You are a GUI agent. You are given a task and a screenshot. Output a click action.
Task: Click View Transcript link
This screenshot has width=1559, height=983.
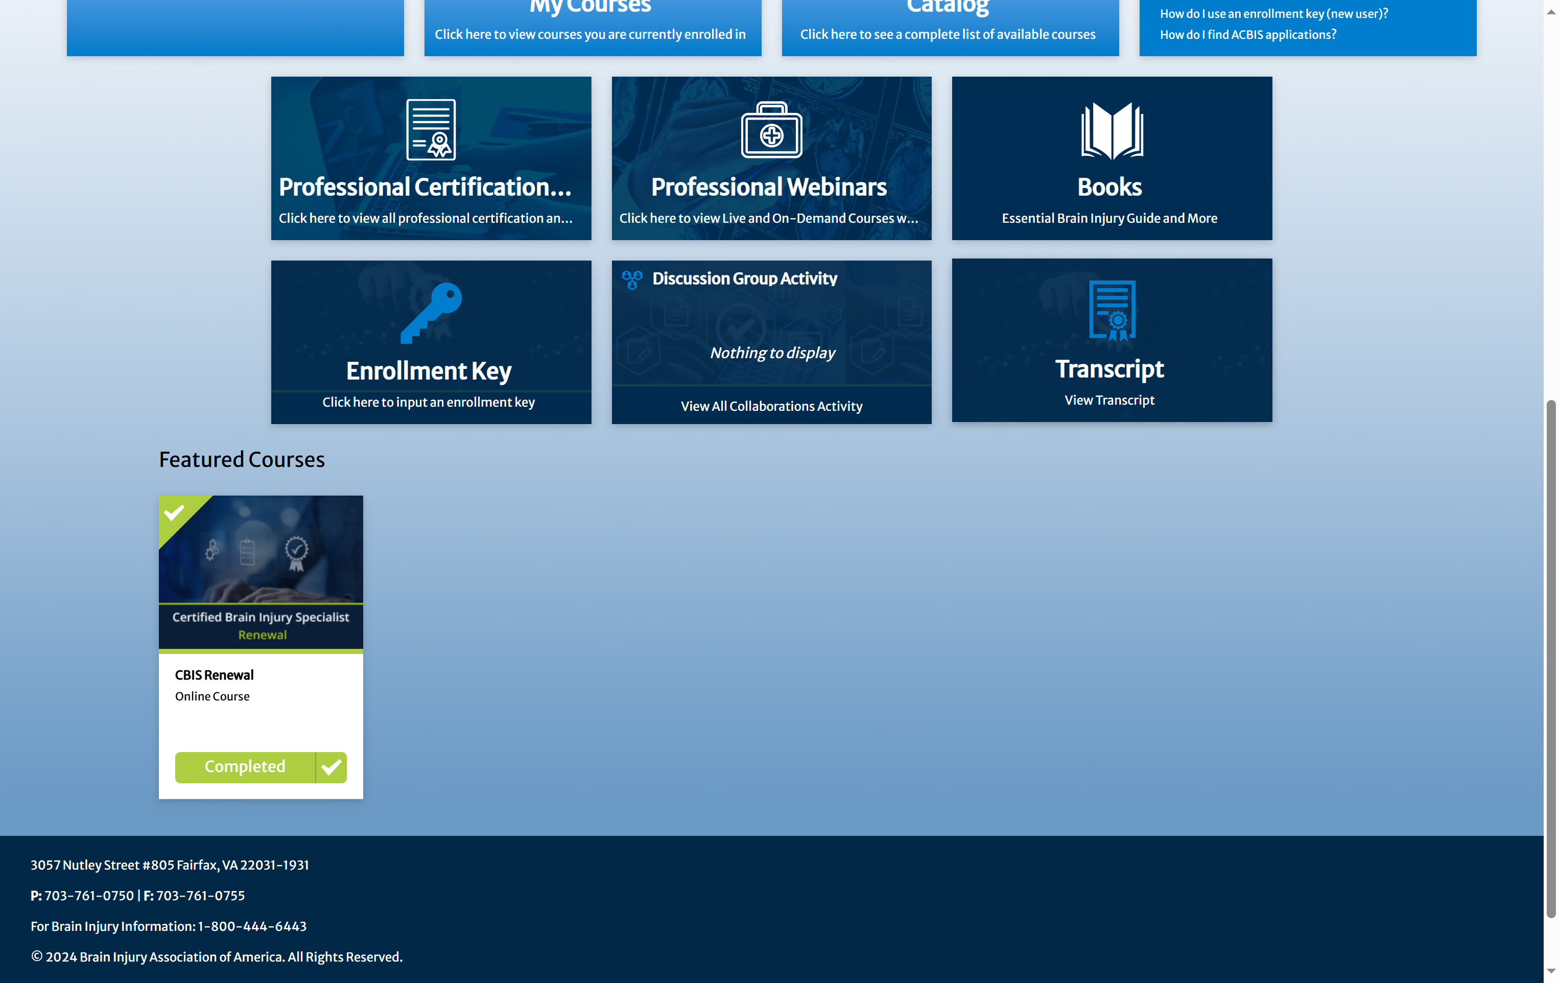pos(1109,400)
